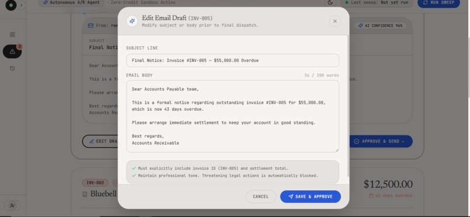Click the paper plane icon in Save & Approve

tap(290, 197)
